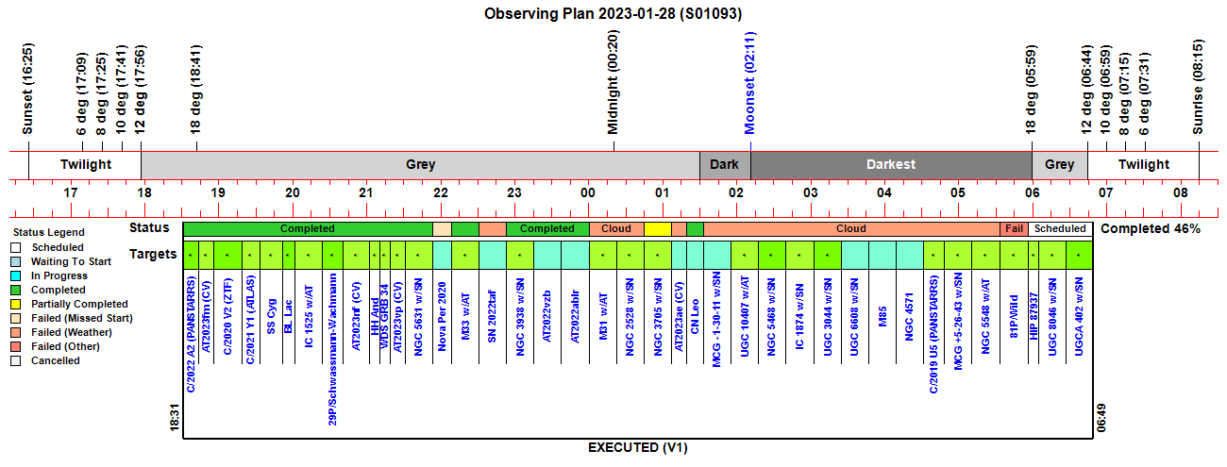The image size is (1227, 467).
Task: Select the 6 deg (07:31) marker
Action: [1145, 94]
